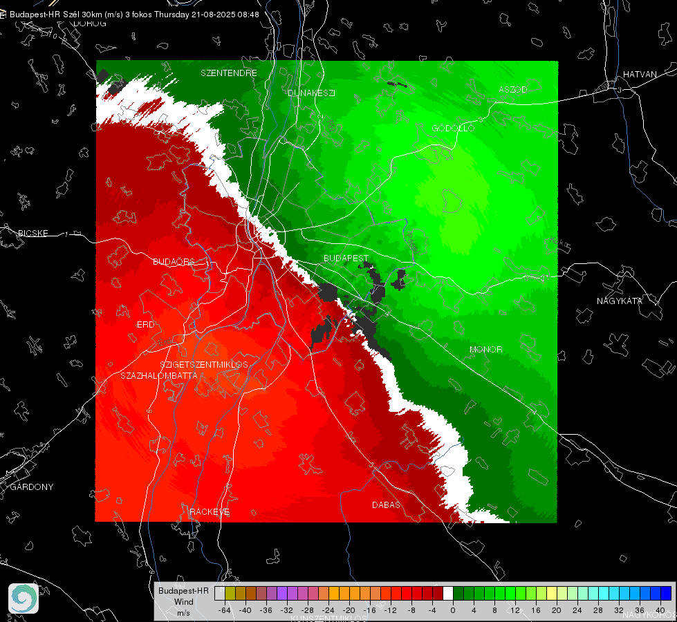Click the -12 value on the legend scale
Screen dimensions: 677x622
(x=391, y=610)
